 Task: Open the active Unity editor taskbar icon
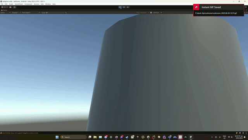(191, 137)
